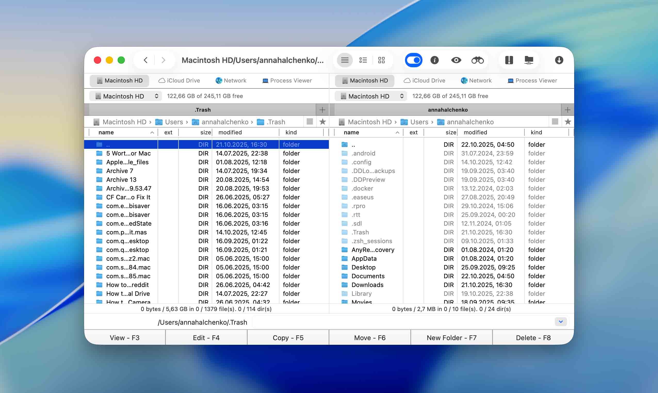Select full list view mode
This screenshot has width=658, height=393.
pyautogui.click(x=345, y=60)
